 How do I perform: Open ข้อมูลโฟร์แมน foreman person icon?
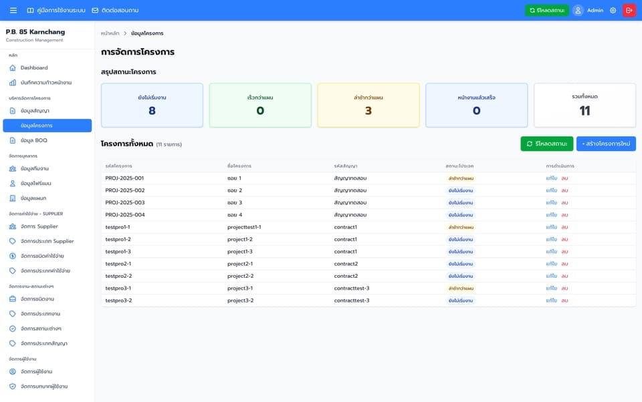13,183
